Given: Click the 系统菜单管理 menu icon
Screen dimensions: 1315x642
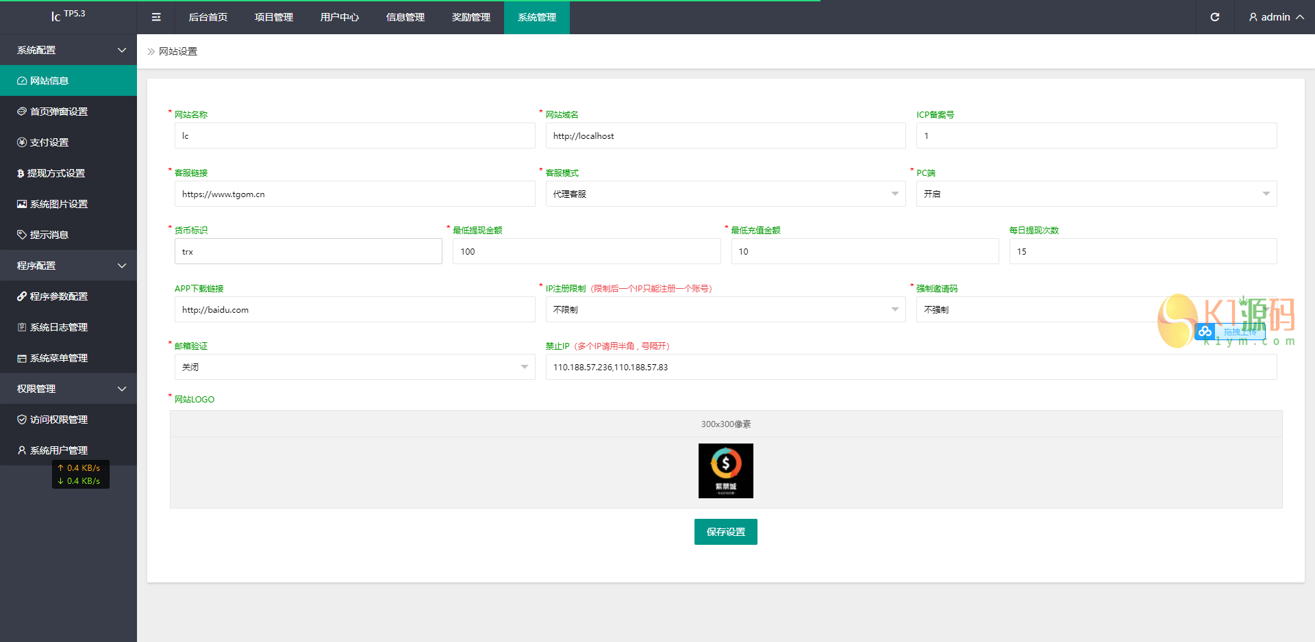Looking at the screenshot, I should pyautogui.click(x=22, y=358).
